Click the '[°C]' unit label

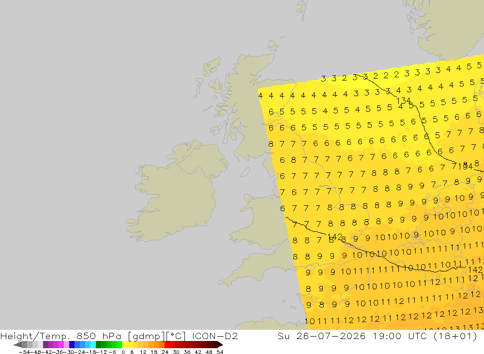[x=176, y=336]
